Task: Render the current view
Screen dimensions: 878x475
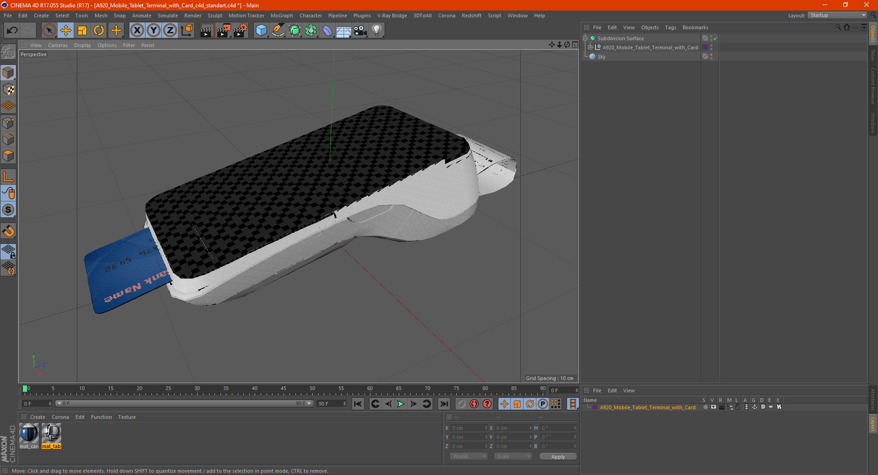Action: point(207,31)
